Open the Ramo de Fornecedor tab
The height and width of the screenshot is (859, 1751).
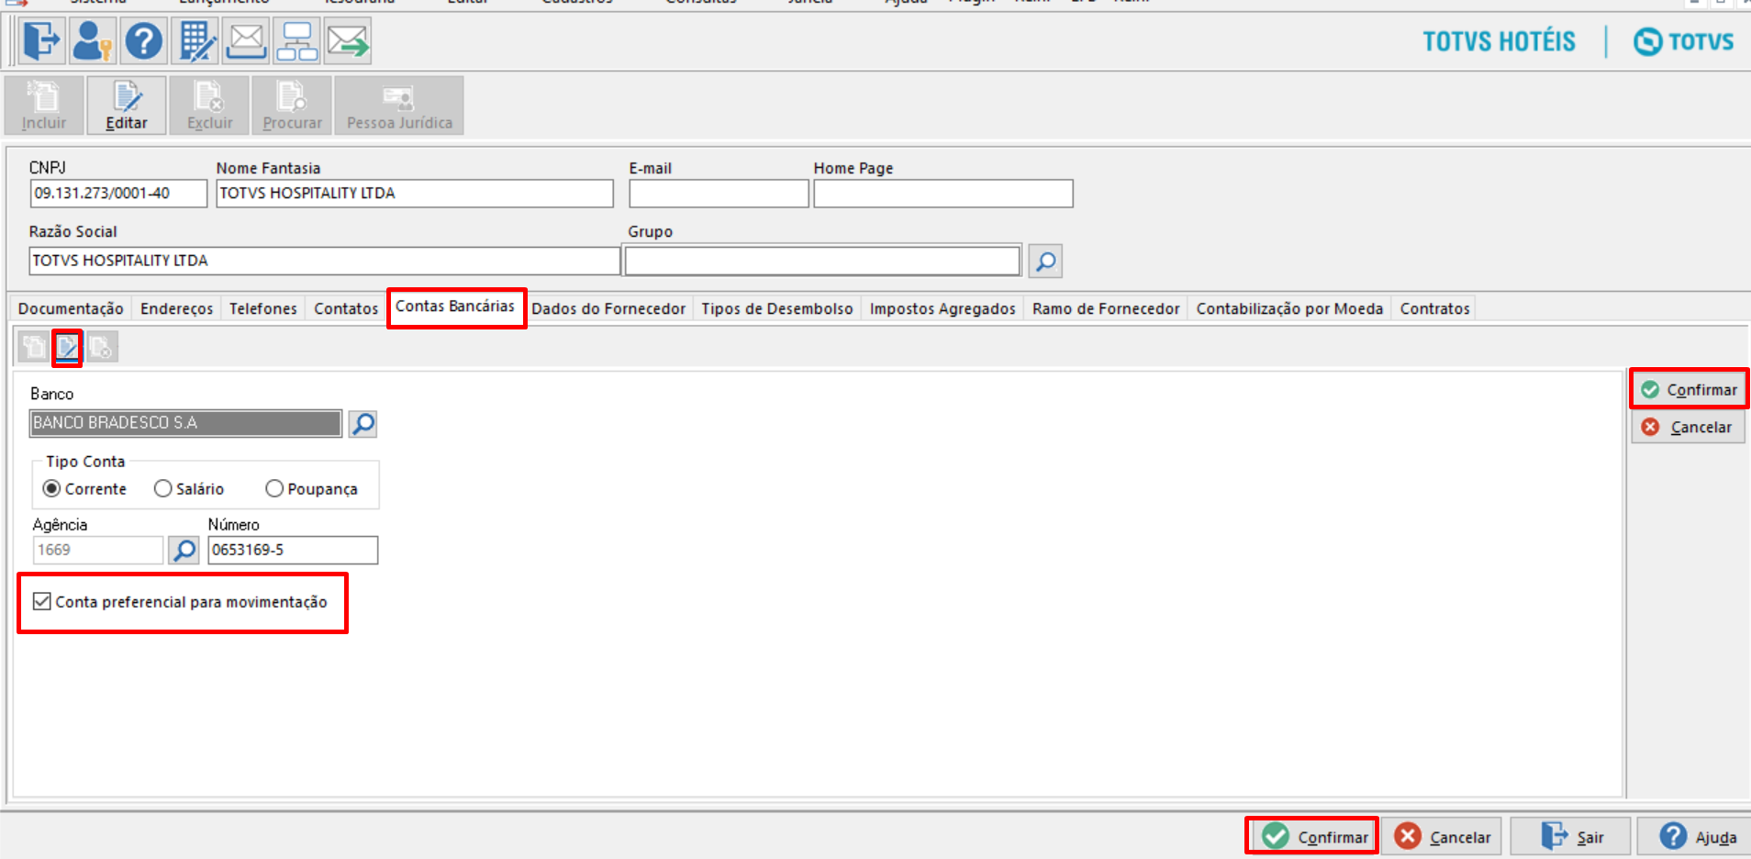[1106, 308]
